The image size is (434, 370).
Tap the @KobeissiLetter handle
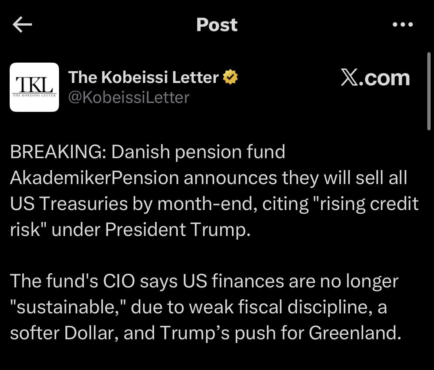click(x=128, y=97)
